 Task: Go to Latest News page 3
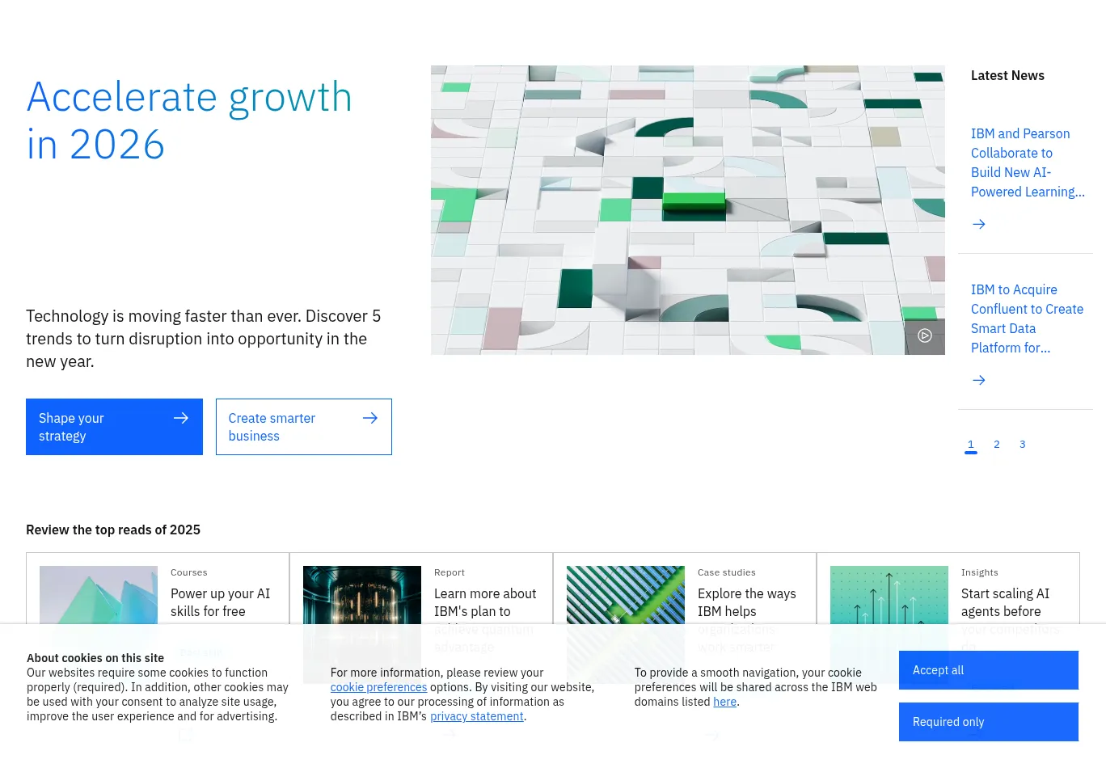pos(1023,445)
